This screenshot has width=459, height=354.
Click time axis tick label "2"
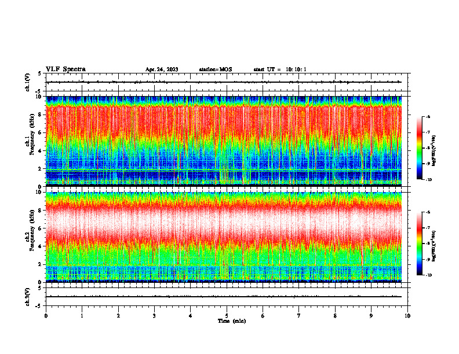click(118, 316)
